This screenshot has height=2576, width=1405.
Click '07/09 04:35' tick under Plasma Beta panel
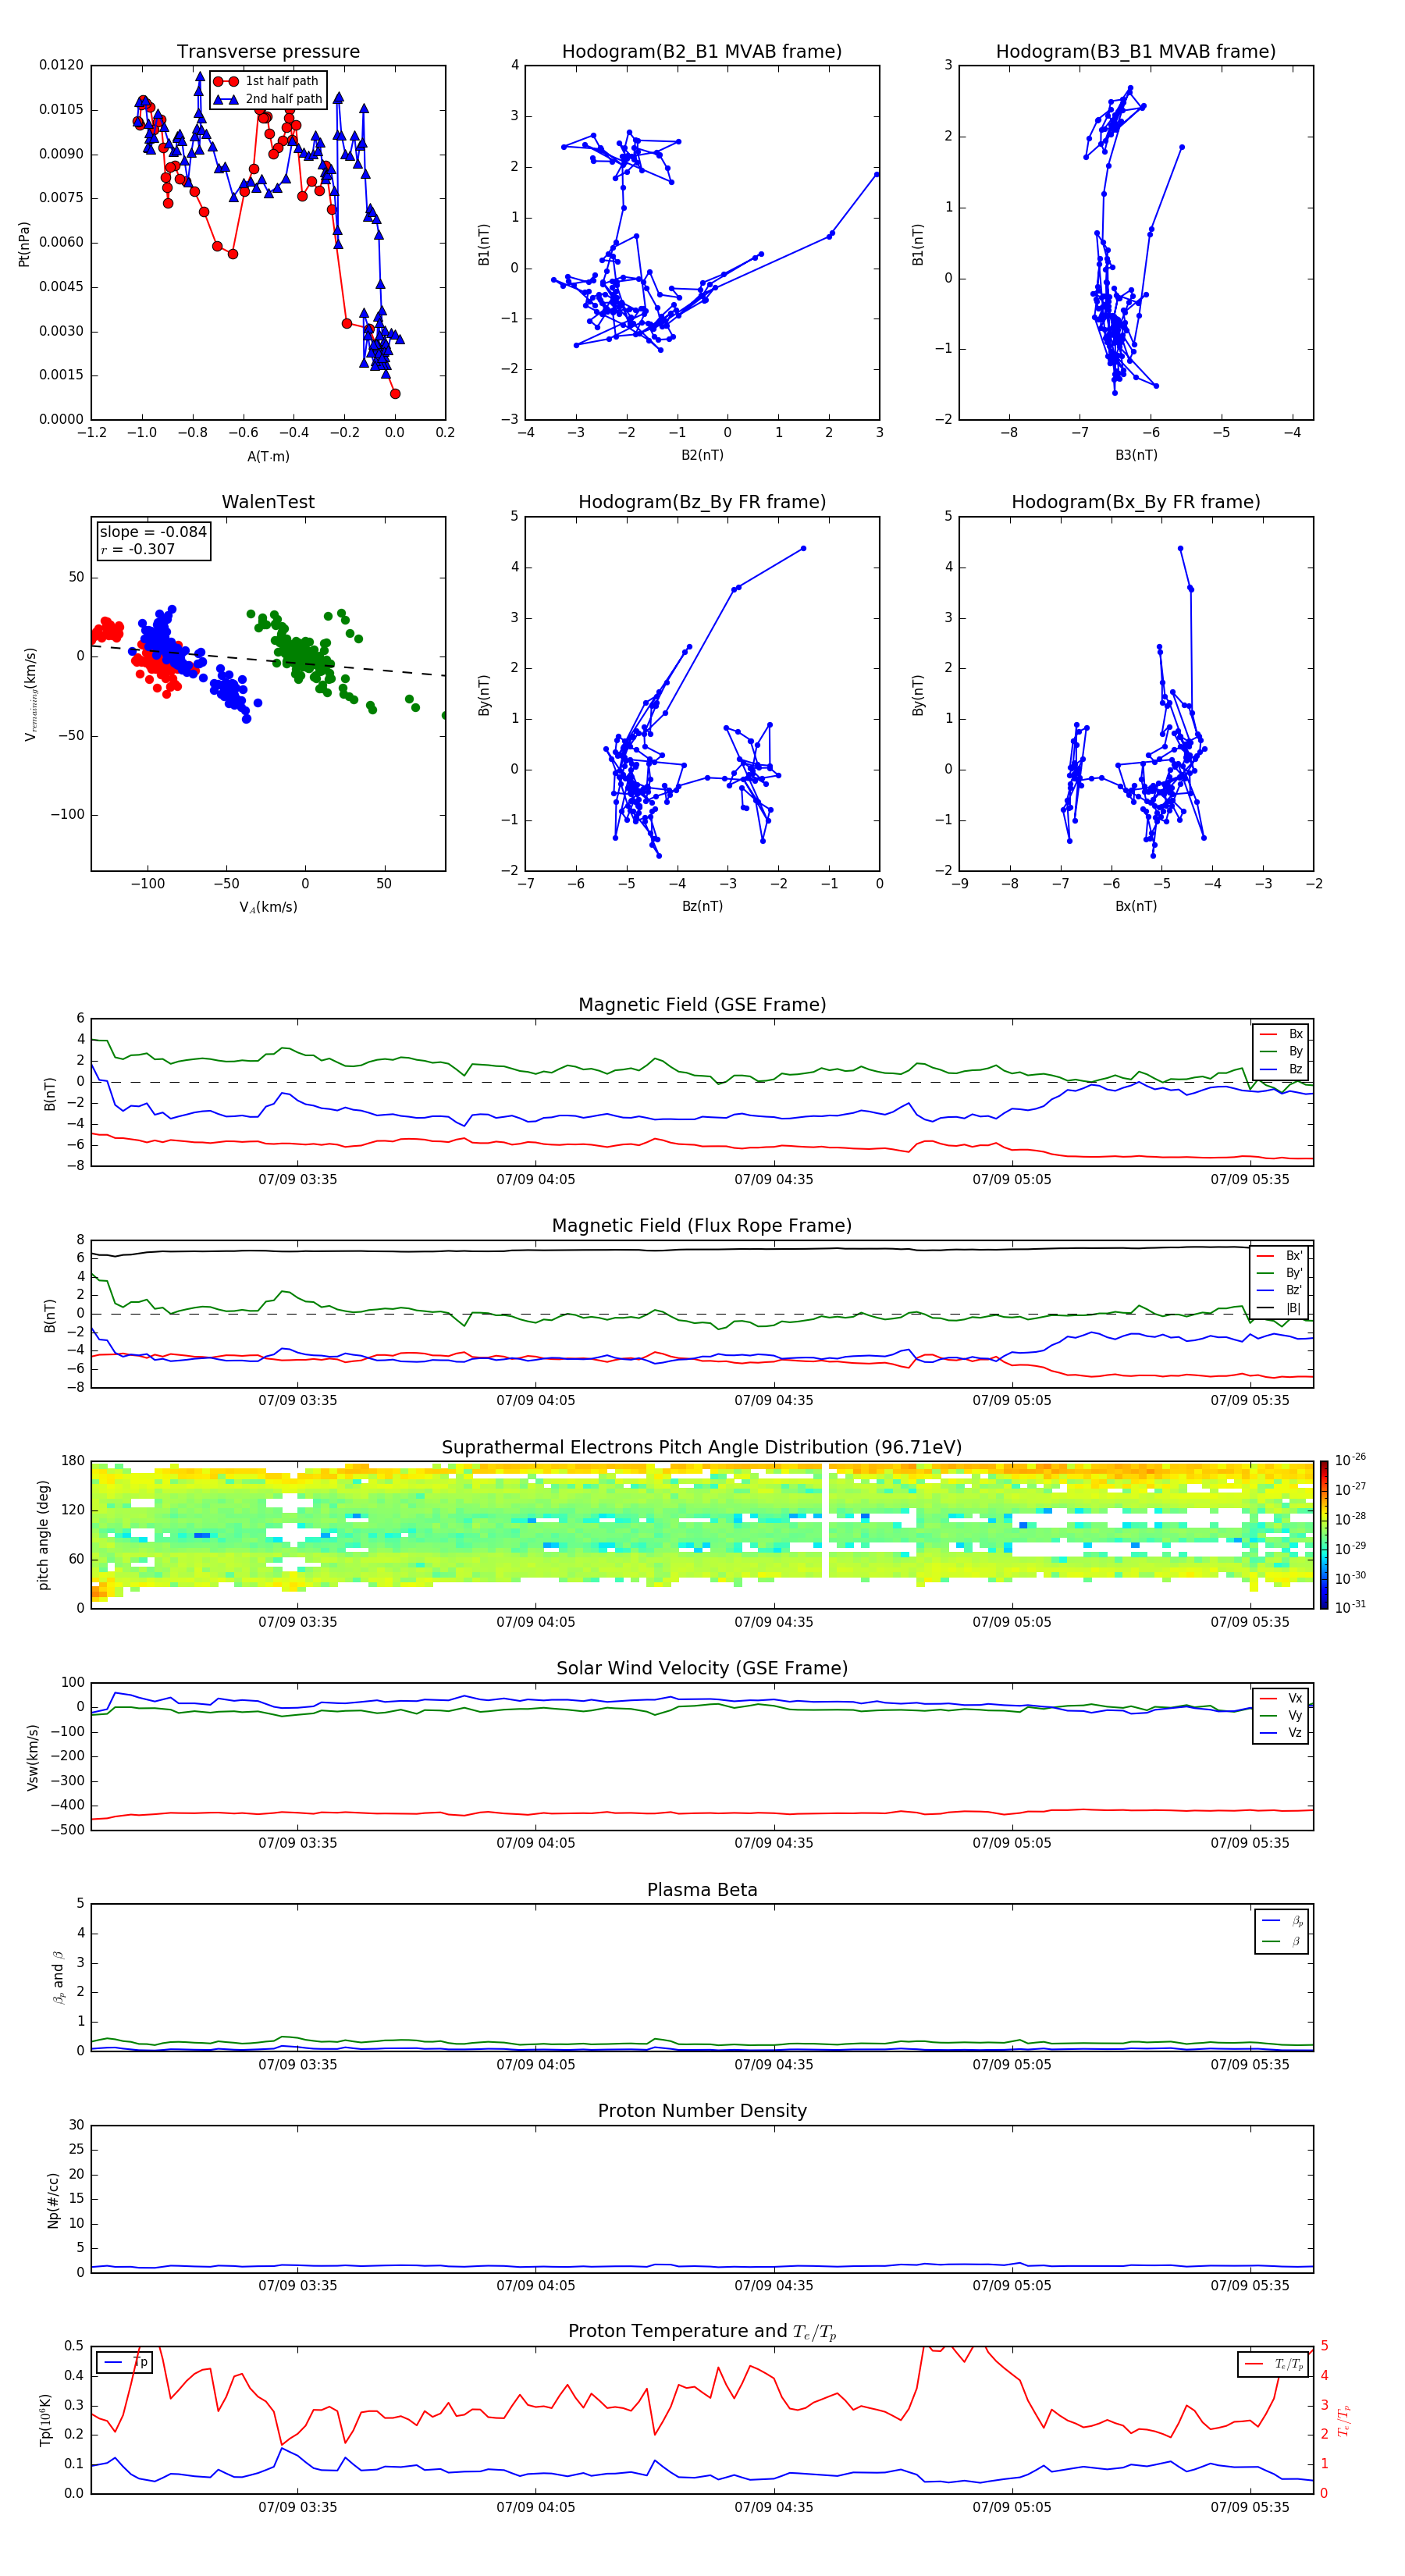pyautogui.click(x=773, y=2064)
